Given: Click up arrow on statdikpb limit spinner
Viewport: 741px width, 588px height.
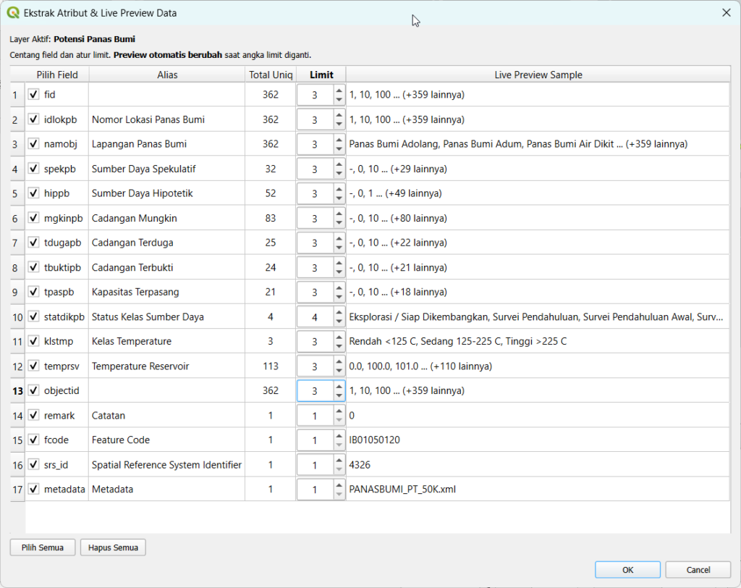Looking at the screenshot, I should point(339,312).
